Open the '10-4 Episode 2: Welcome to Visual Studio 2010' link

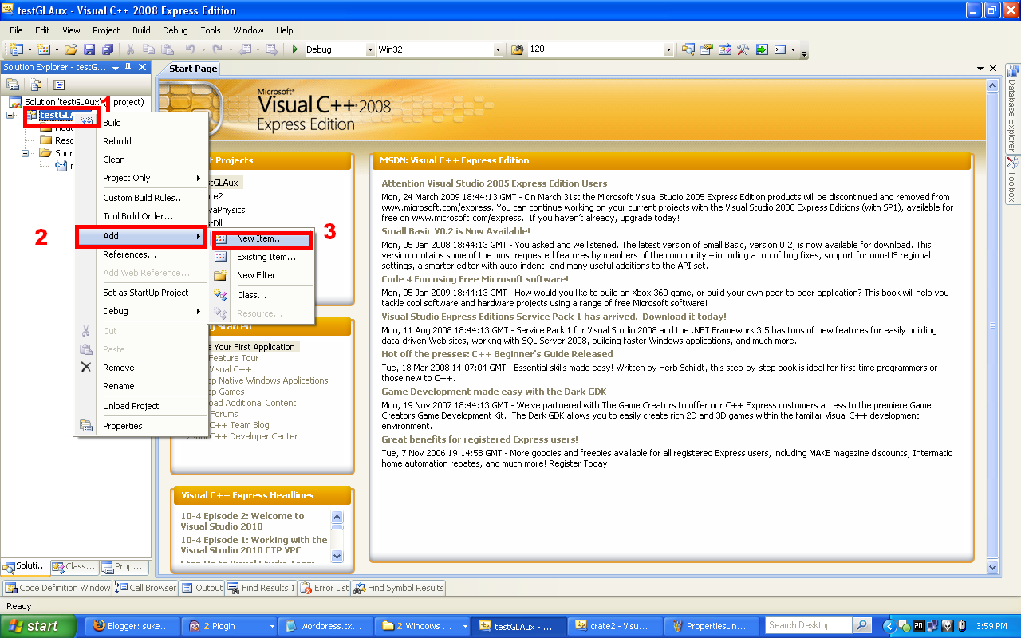tap(242, 521)
